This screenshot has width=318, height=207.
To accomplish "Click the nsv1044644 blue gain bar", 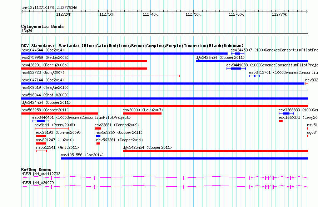I will coord(124,54).
